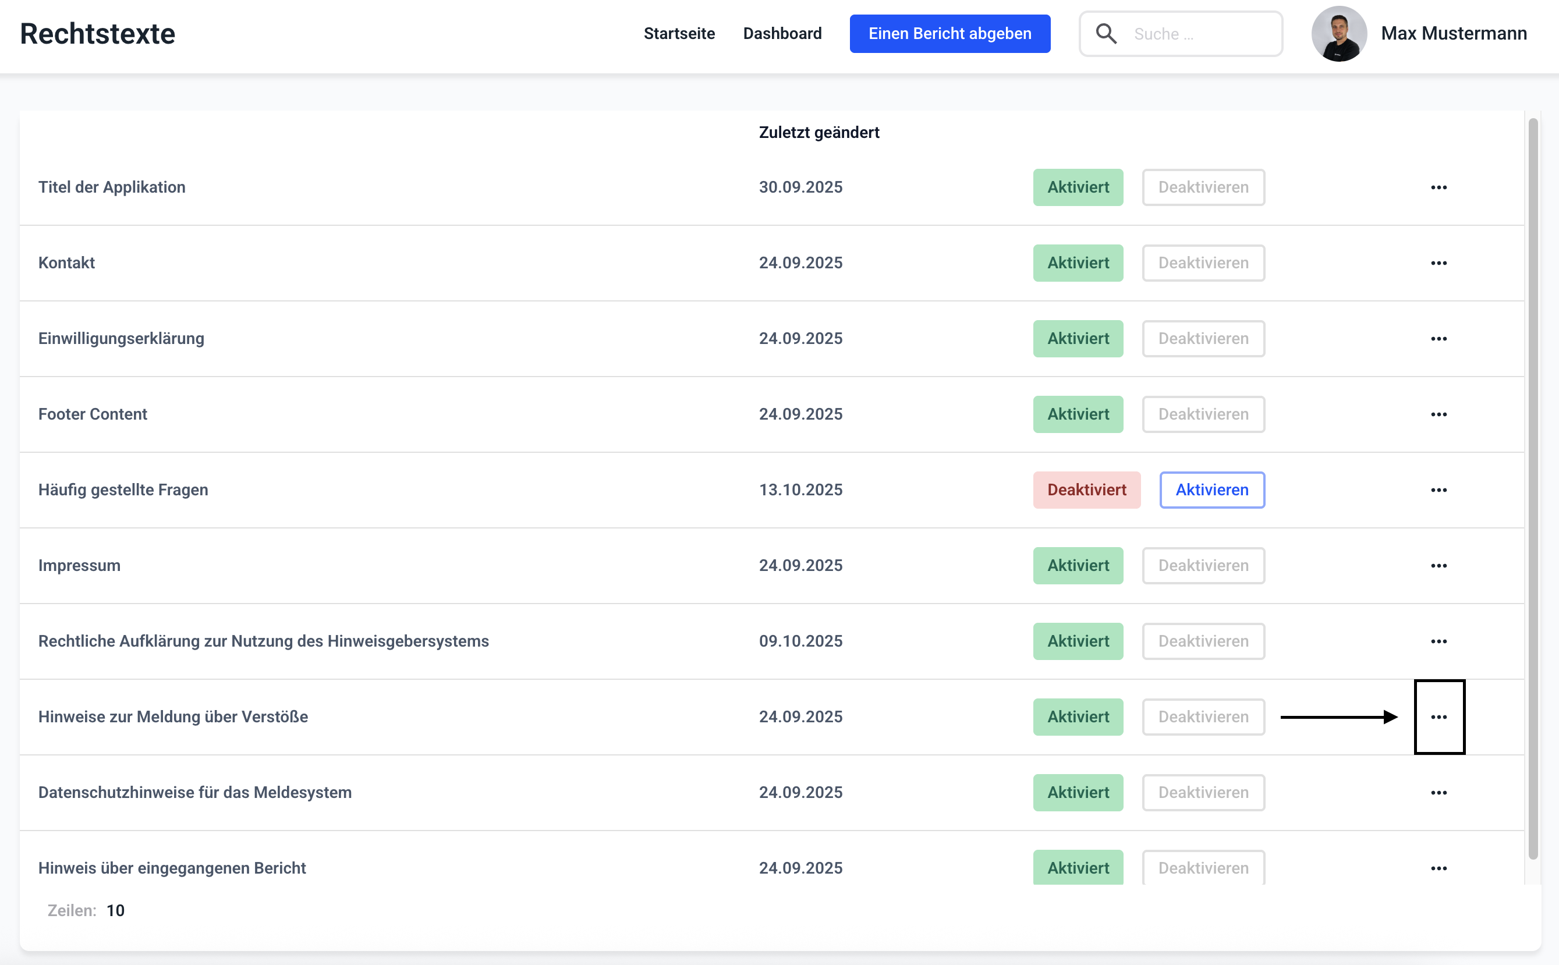This screenshot has height=965, width=1559.
Task: Open three-dot menu for Impressum row
Action: 1438,566
